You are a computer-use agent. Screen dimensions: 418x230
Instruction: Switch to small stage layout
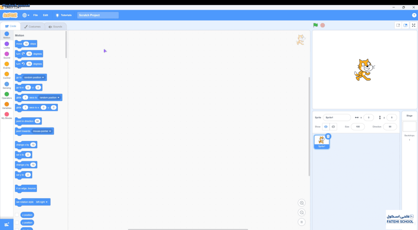click(x=398, y=25)
